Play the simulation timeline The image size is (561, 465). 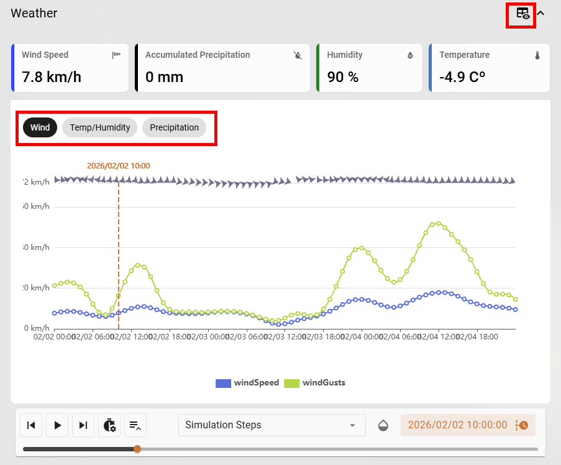click(57, 425)
